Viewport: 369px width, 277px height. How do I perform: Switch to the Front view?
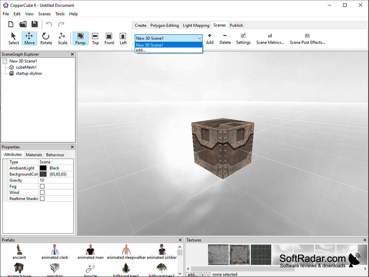click(109, 39)
